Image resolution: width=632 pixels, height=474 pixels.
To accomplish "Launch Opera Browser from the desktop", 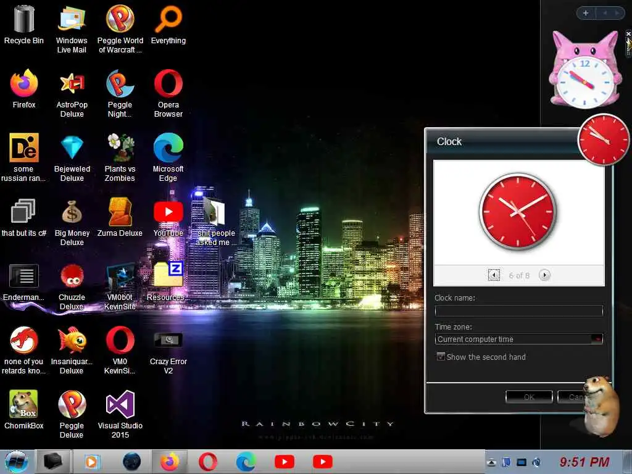I will tap(168, 94).
